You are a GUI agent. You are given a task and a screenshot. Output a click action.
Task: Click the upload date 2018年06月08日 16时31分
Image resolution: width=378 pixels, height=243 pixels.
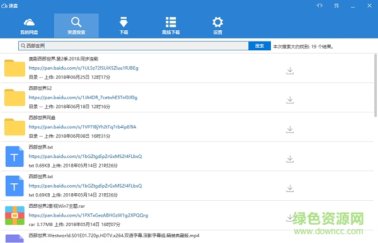(x=83, y=136)
